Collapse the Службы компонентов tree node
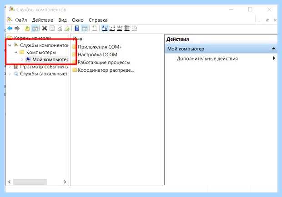 point(10,45)
